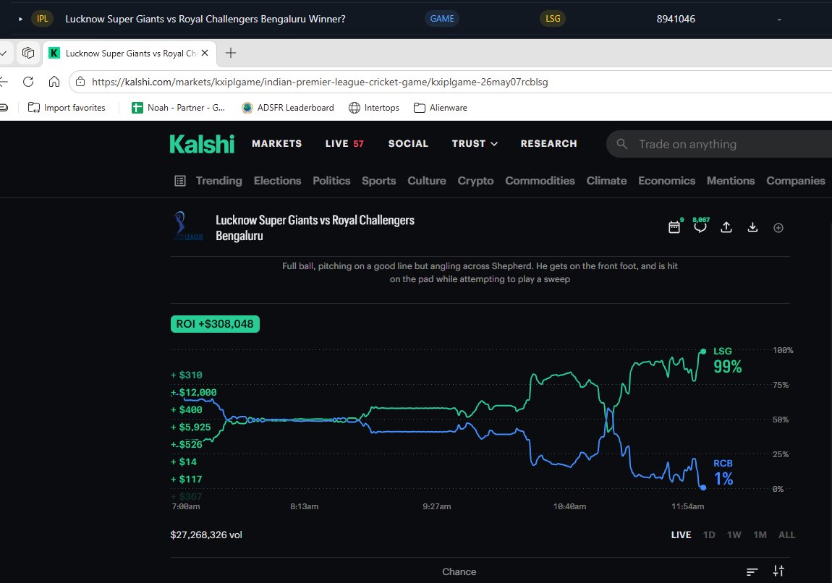
Task: Select the Elections category
Action: point(278,181)
